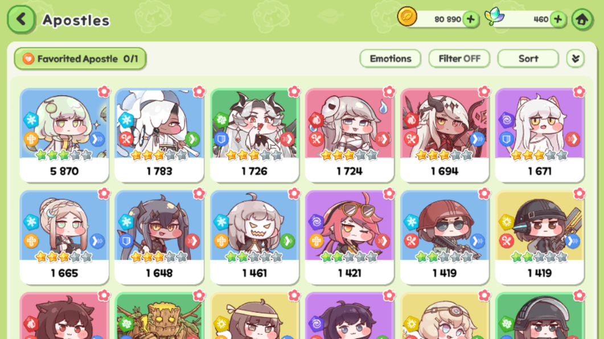Go back using the green arrow button
This screenshot has width=604, height=339.
21,19
